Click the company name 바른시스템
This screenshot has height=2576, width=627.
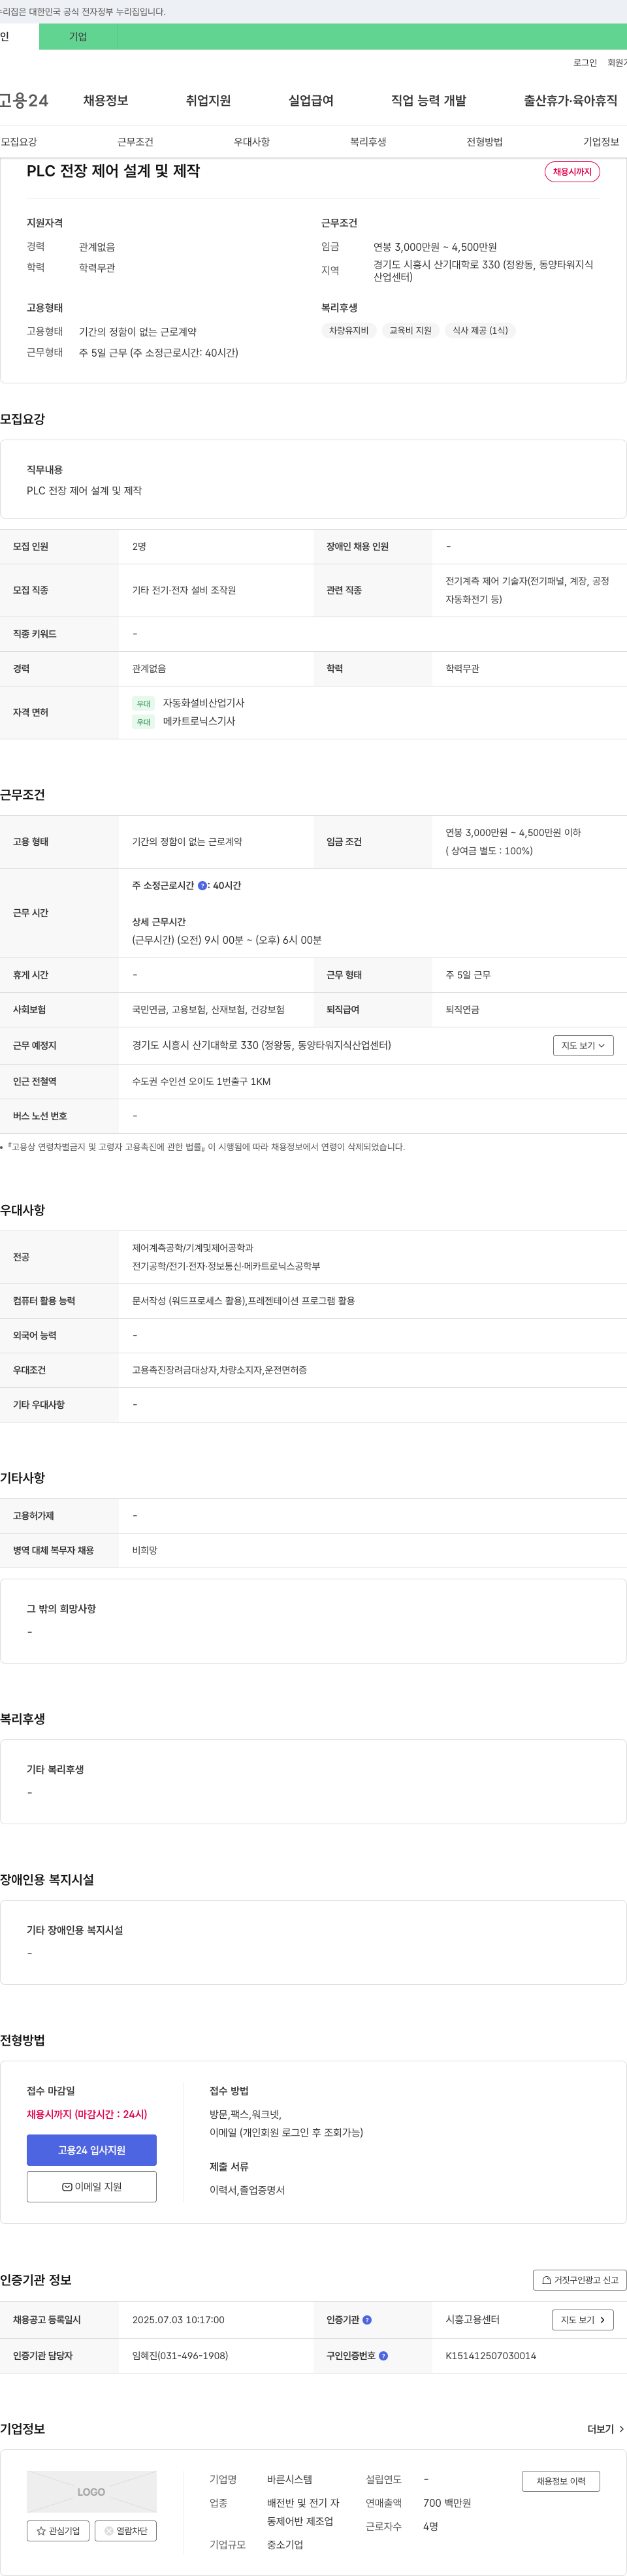pos(290,2479)
